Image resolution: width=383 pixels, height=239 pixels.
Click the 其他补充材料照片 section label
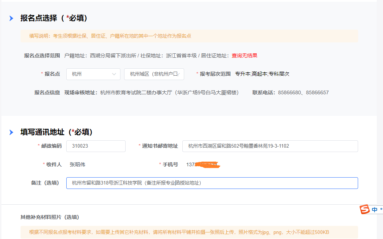49,217
